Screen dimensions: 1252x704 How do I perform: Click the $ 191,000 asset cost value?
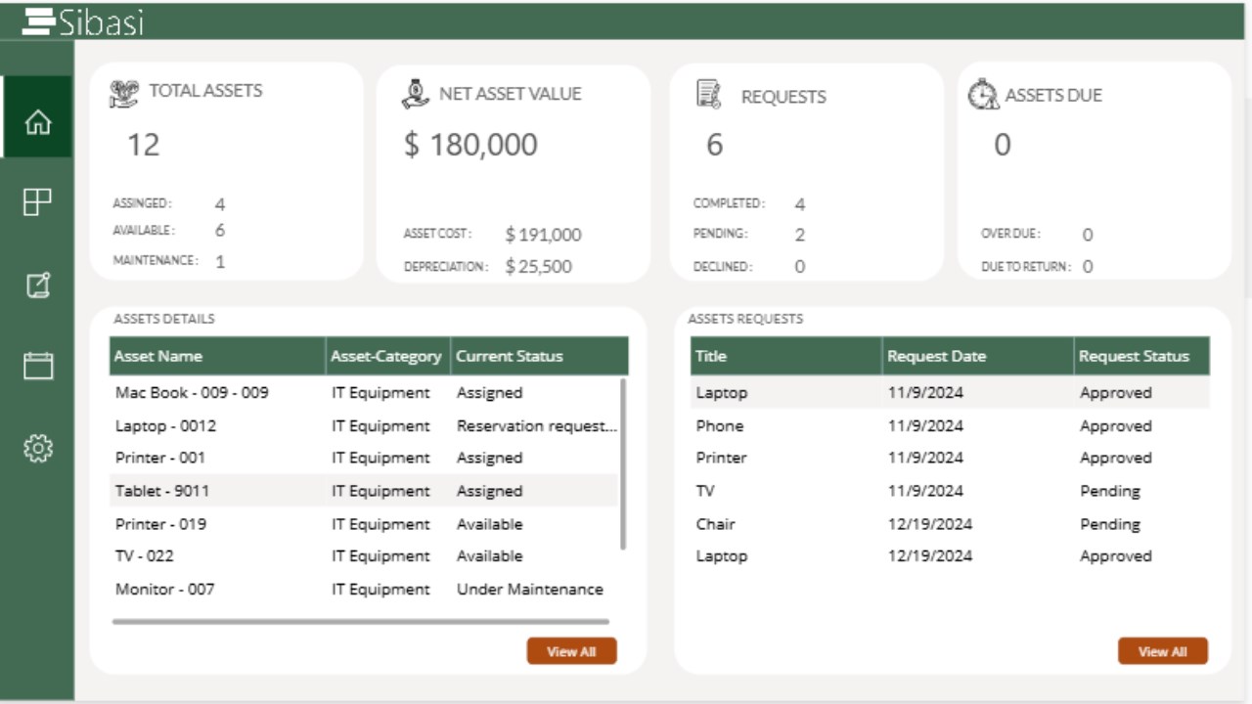pyautogui.click(x=543, y=235)
